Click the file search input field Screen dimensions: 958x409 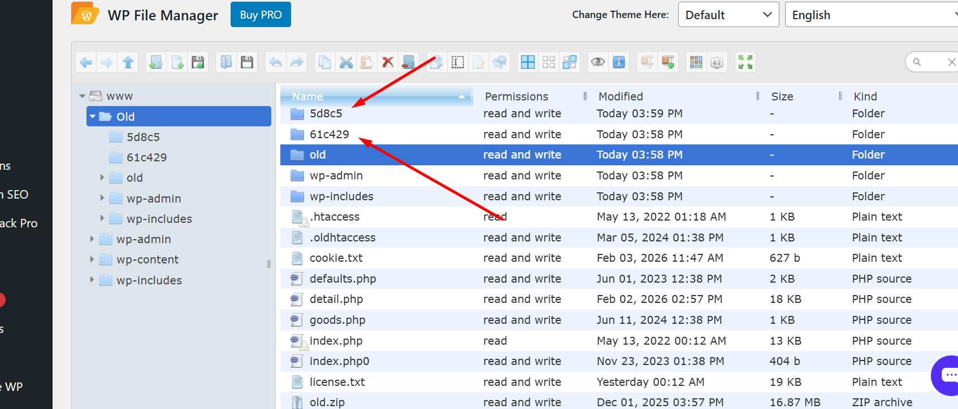click(933, 62)
